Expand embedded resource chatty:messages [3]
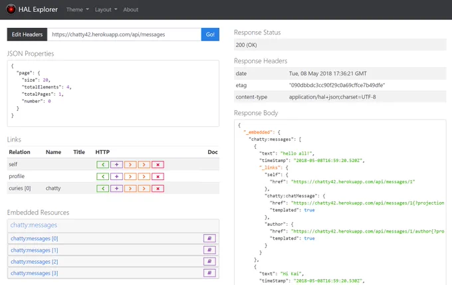The image size is (452, 285). [x=35, y=273]
